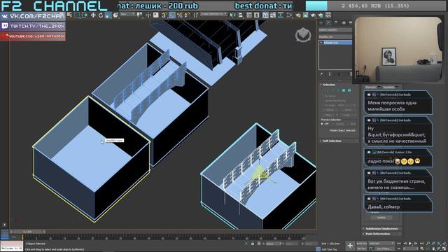Open the Selected key filter dropdown
448x252 pixels.
click(381, 244)
